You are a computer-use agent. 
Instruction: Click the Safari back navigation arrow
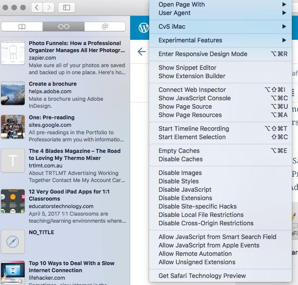(37, 8)
